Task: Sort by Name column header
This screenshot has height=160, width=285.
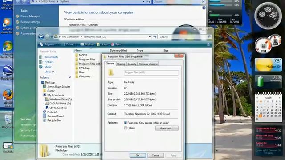Action: [78, 50]
